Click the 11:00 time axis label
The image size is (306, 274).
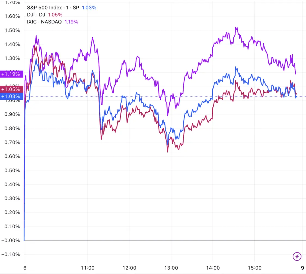88,267
